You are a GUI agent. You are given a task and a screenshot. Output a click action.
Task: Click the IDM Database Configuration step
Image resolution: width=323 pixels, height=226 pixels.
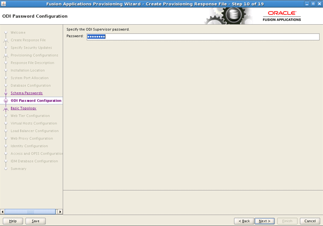point(34,161)
